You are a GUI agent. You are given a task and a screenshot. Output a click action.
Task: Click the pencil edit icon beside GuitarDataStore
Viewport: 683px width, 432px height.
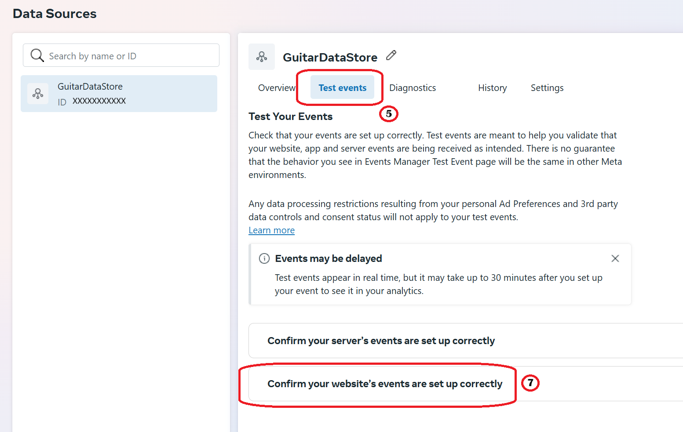pyautogui.click(x=391, y=55)
